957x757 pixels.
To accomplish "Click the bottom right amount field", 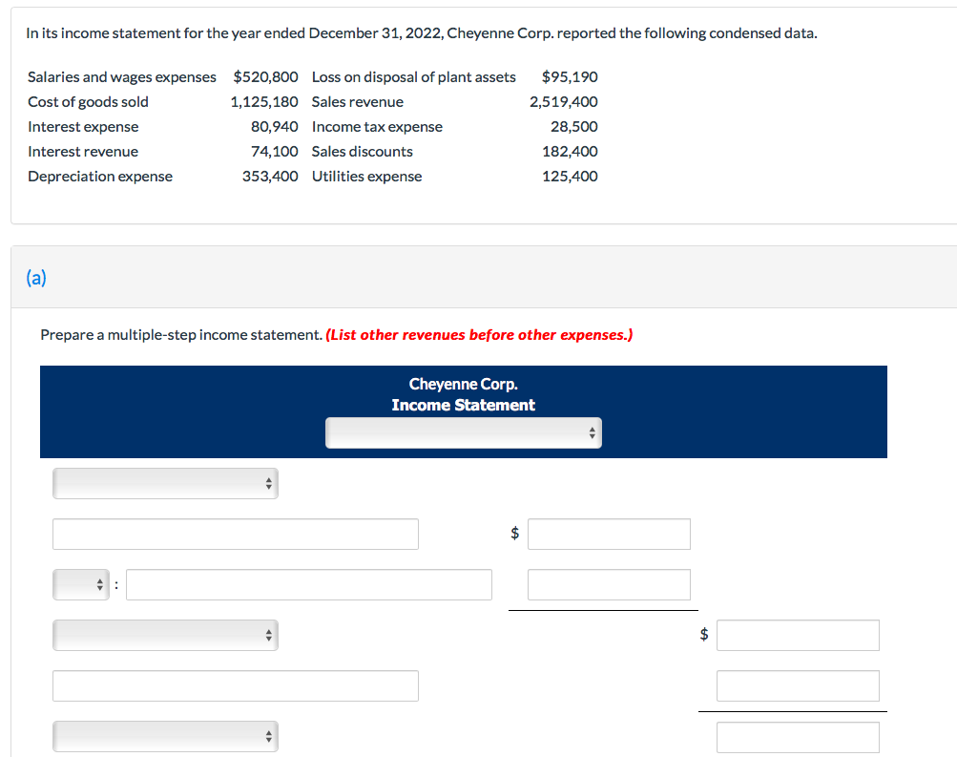I will point(798,737).
